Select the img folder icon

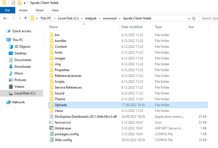(x=51, y=64)
